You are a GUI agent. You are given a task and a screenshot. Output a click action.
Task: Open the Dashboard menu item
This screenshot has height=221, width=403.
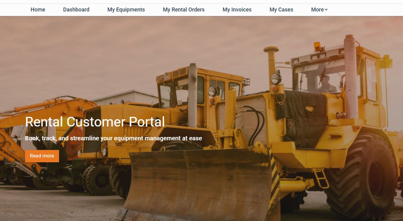[76, 10]
